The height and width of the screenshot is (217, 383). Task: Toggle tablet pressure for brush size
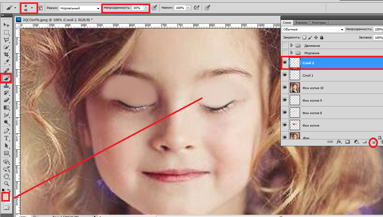coord(207,8)
